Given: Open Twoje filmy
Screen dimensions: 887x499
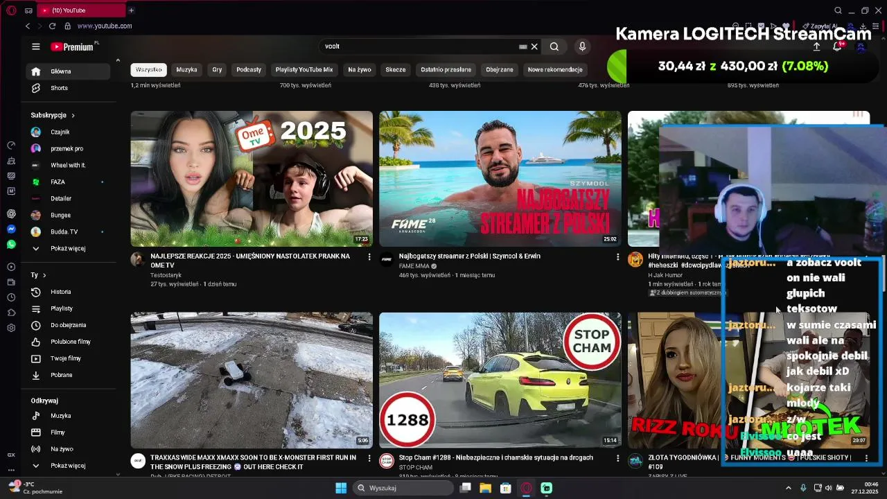Looking at the screenshot, I should [68, 358].
